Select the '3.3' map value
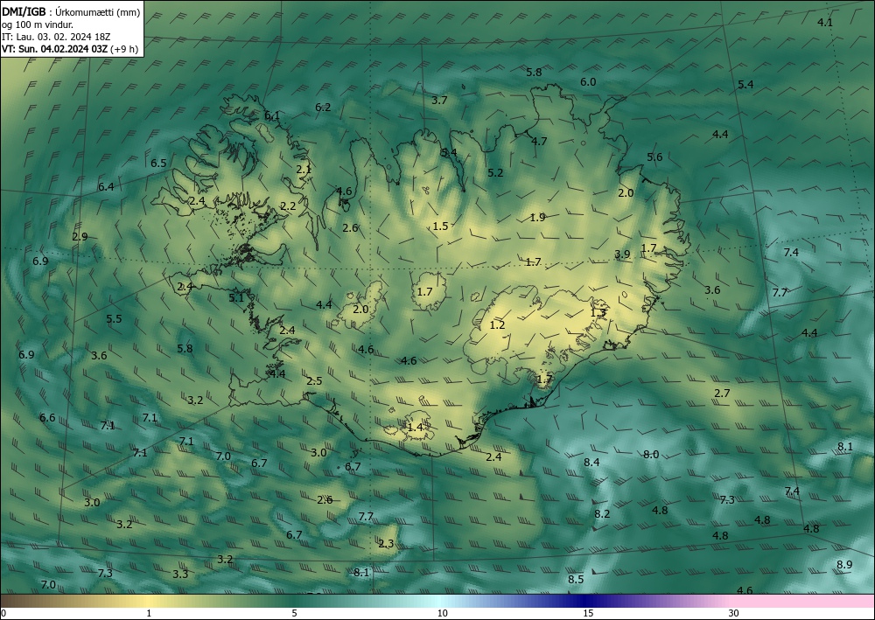 coord(180,575)
